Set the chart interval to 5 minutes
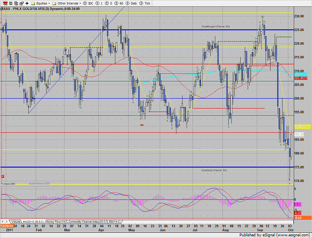 pos(108,3)
